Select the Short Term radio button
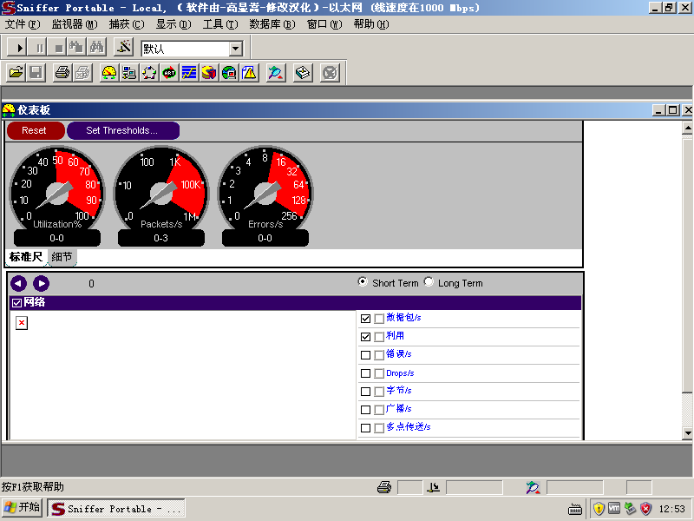The height and width of the screenshot is (521, 694). [363, 281]
